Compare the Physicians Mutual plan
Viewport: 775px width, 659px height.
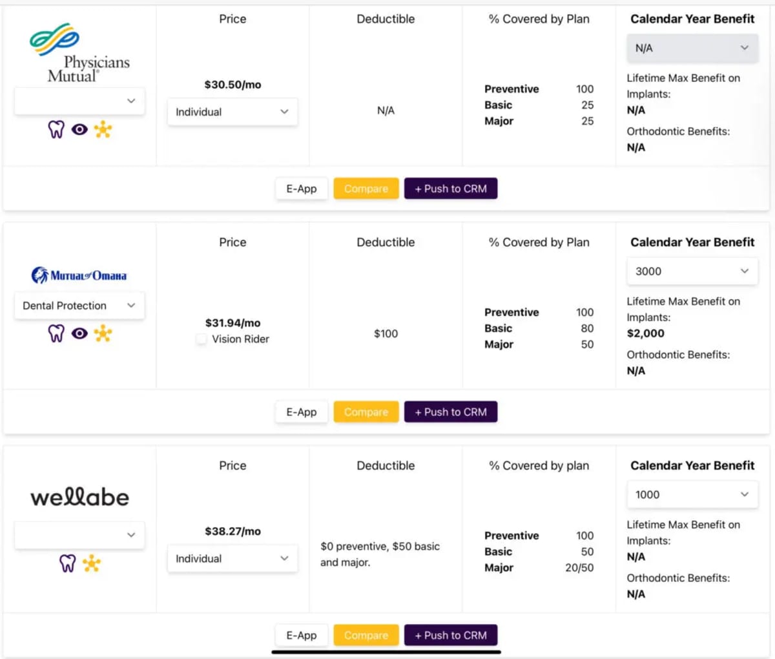click(x=366, y=189)
